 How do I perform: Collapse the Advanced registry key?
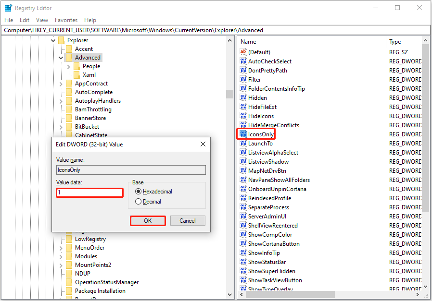[x=61, y=57]
